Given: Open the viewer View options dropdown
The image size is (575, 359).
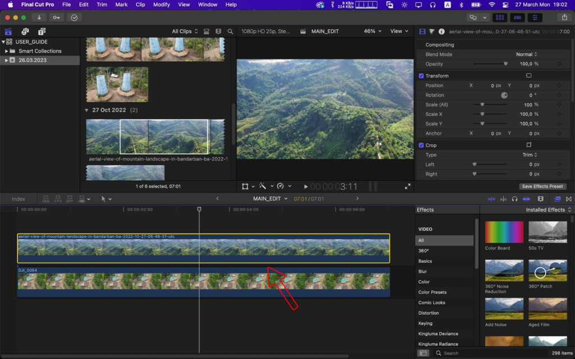Looking at the screenshot, I should [399, 31].
